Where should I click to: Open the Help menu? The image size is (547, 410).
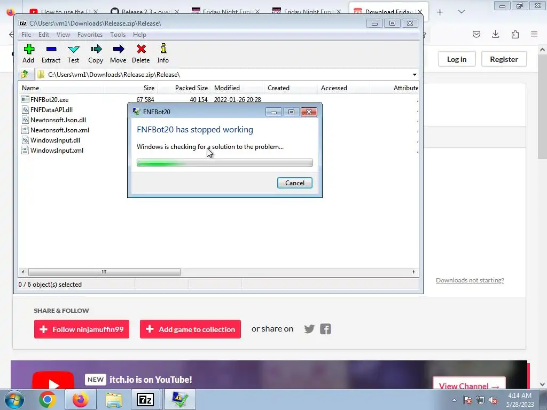[x=139, y=35]
